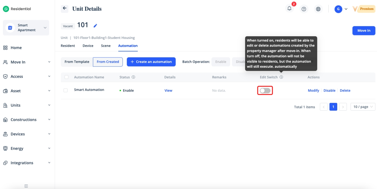Viewport: 377px width, 189px height.
Task: Open the notifications bell
Action: coord(290,9)
